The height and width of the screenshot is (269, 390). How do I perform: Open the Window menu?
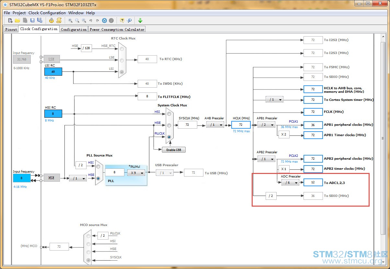(x=76, y=13)
